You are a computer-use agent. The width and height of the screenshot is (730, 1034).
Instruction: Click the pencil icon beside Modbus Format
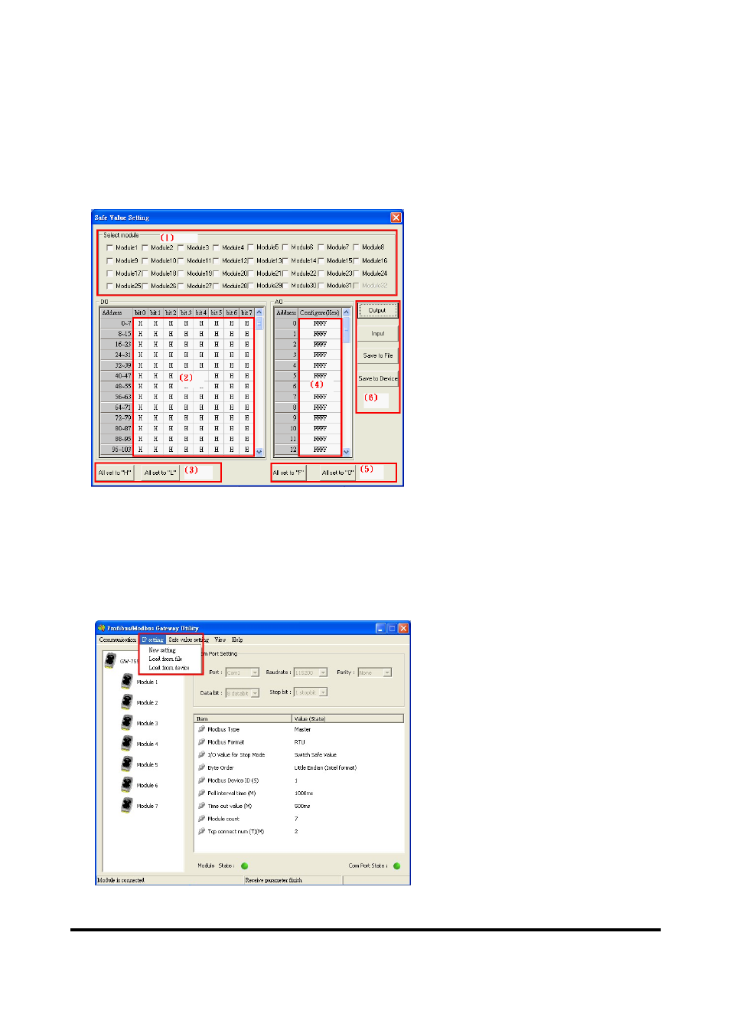201,741
